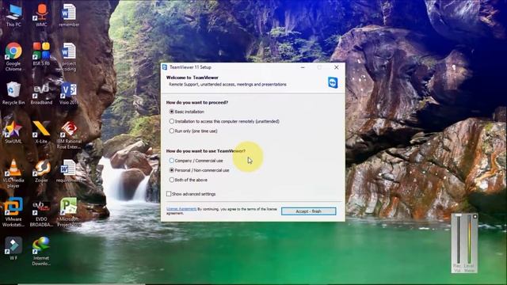The width and height of the screenshot is (507, 285).
Task: Open the X-Lite desktop shortcut
Action: (x=41, y=132)
